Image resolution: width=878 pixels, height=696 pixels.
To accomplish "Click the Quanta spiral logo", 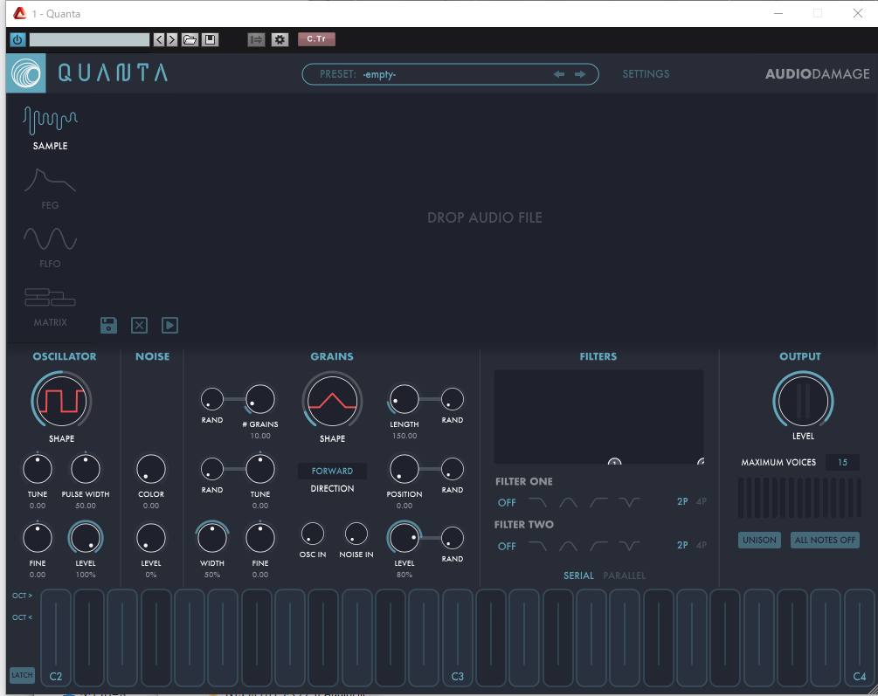I will pos(25,73).
